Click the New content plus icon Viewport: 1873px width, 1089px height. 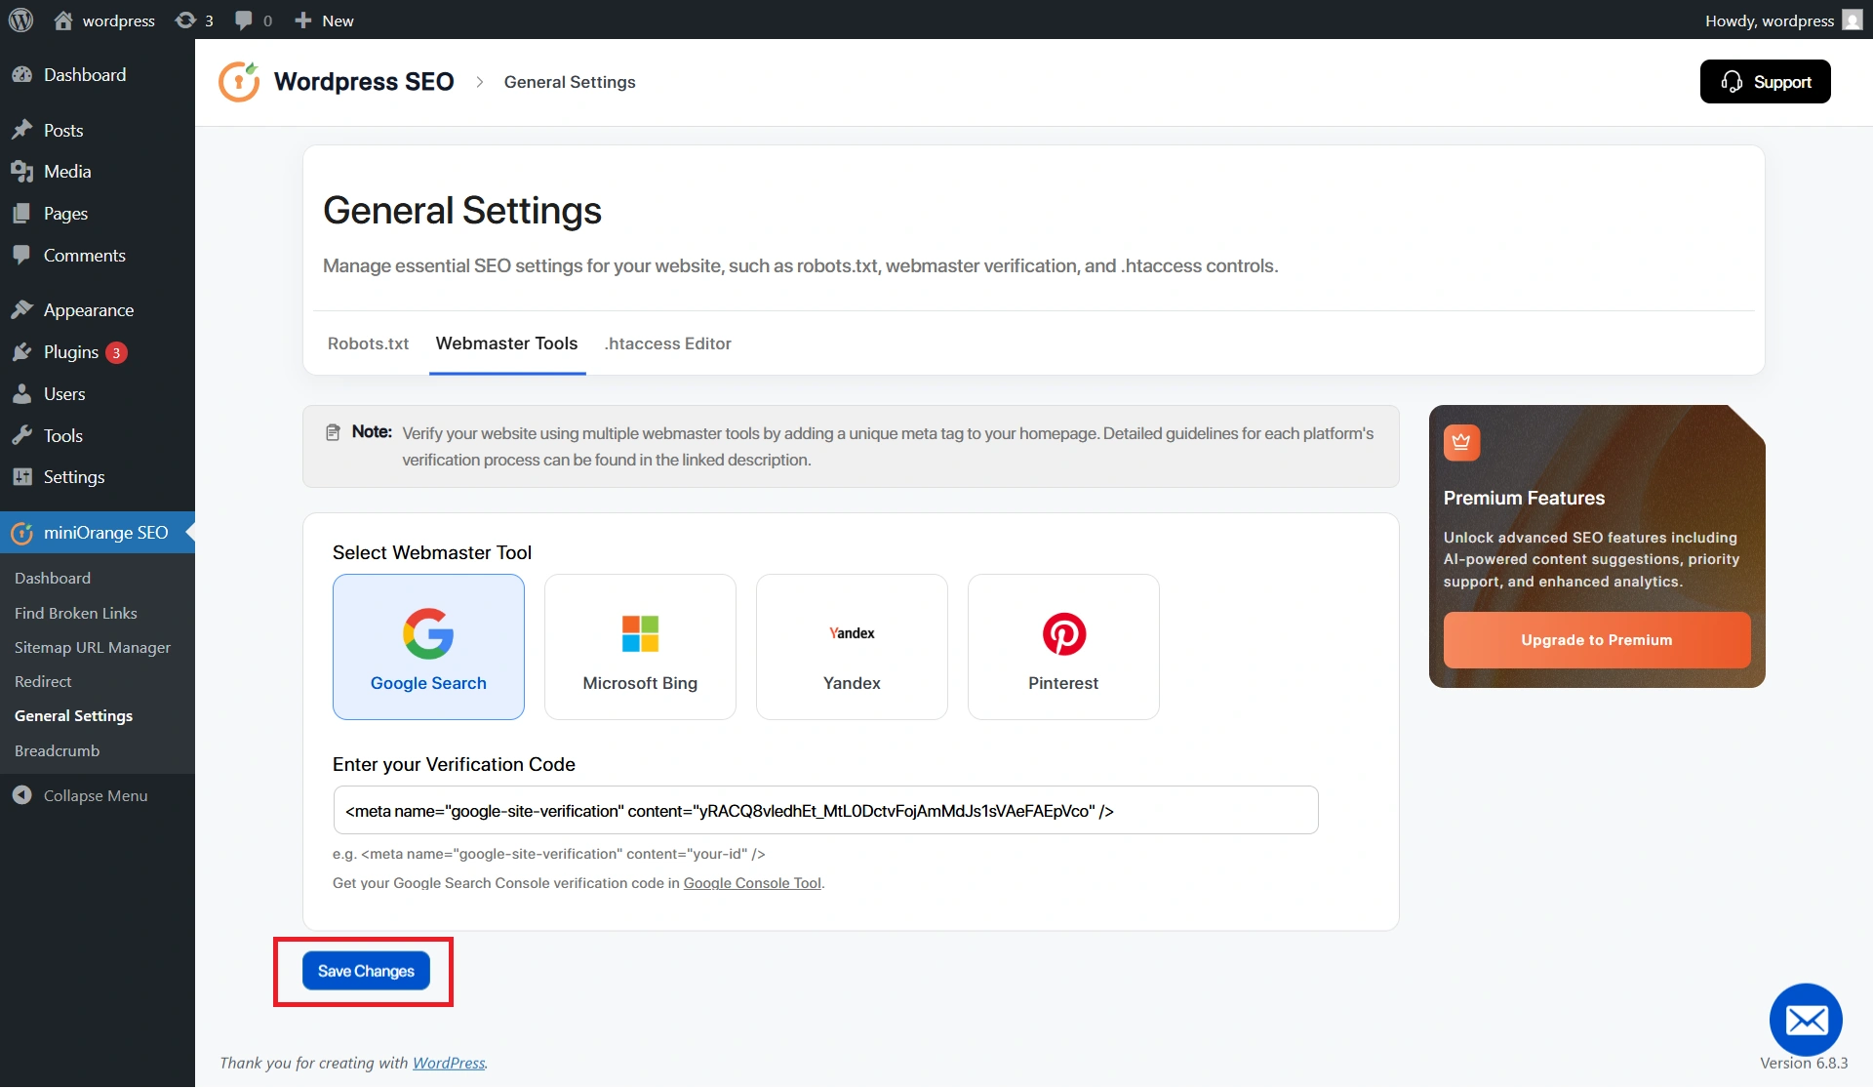pyautogui.click(x=304, y=20)
